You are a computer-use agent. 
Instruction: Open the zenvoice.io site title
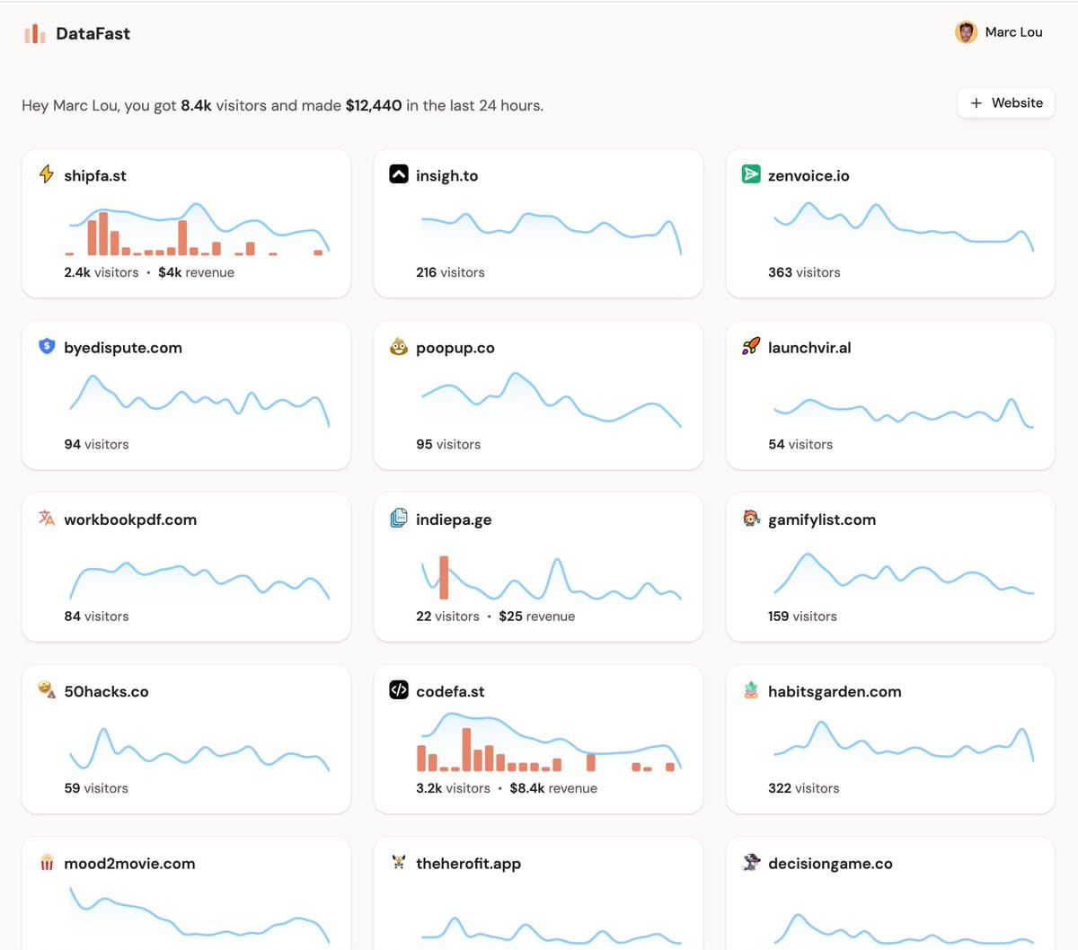[x=808, y=175]
